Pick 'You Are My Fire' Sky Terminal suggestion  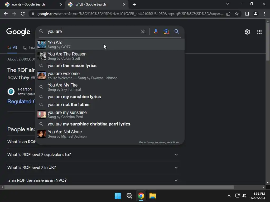coord(110,87)
